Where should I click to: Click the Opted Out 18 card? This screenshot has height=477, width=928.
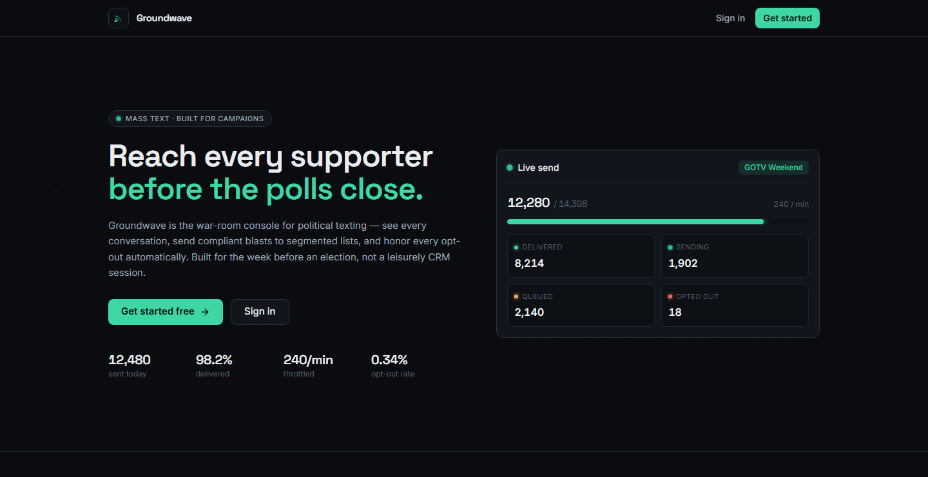click(x=735, y=306)
